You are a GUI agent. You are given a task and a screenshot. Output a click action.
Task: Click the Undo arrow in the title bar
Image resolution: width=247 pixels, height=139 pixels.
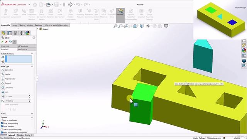(78, 4)
